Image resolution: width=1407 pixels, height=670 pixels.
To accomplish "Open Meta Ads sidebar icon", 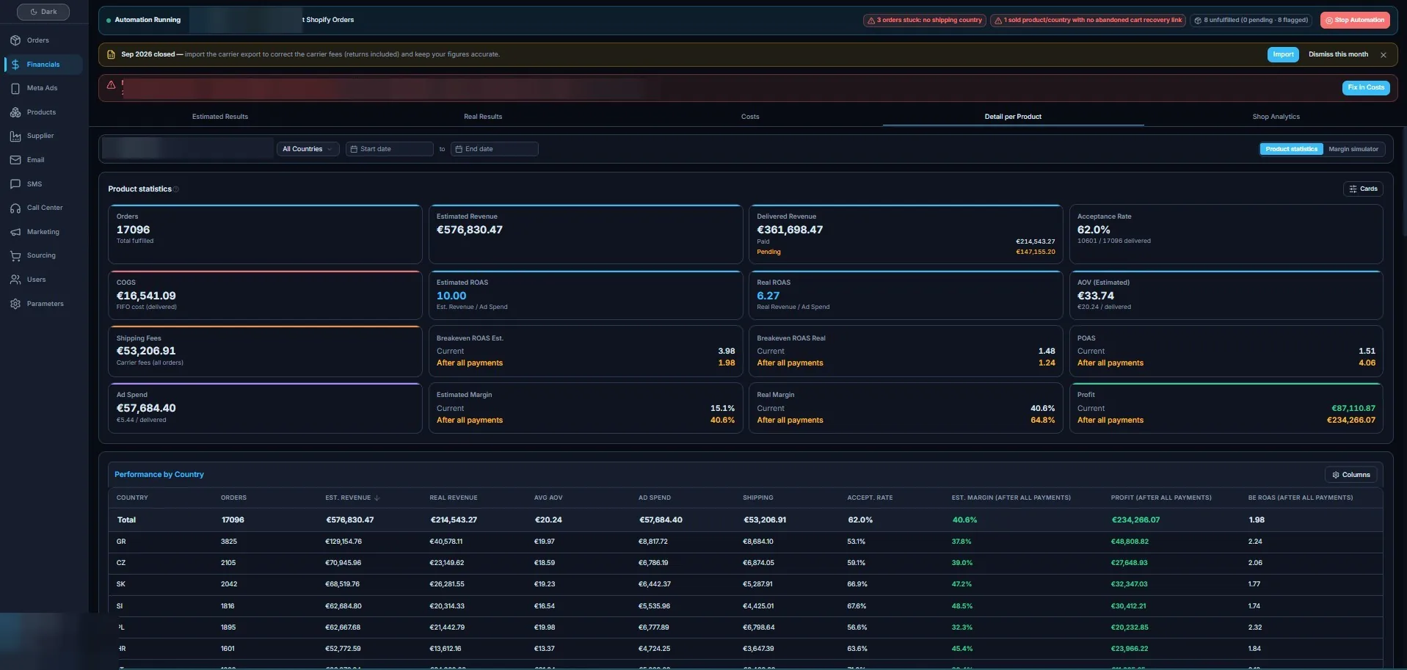I will pos(15,88).
